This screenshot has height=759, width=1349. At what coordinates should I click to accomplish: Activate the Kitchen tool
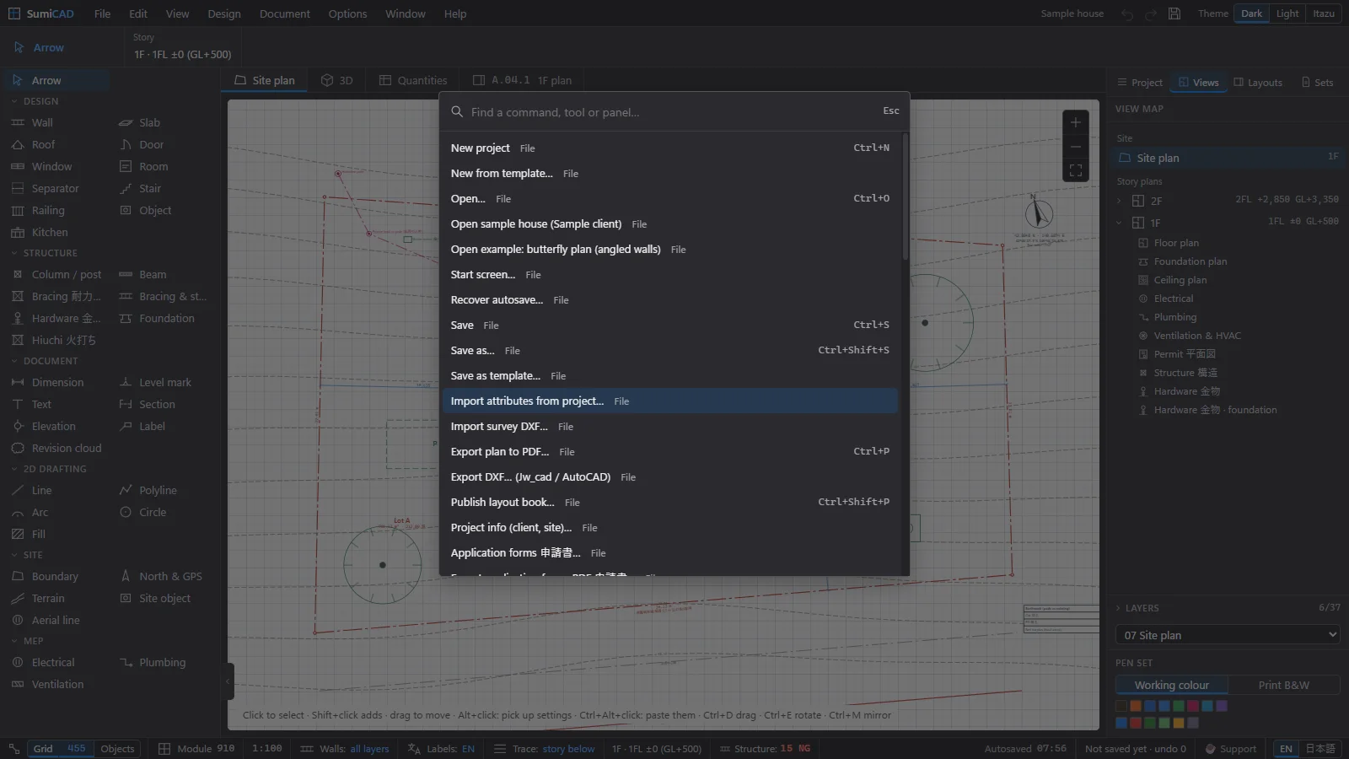[56, 232]
